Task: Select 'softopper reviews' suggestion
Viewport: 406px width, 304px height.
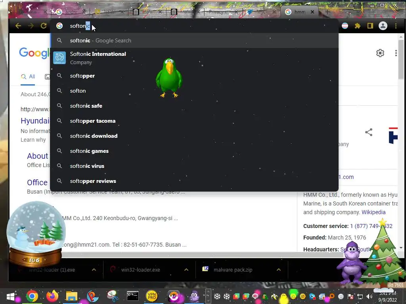Action: (194, 181)
